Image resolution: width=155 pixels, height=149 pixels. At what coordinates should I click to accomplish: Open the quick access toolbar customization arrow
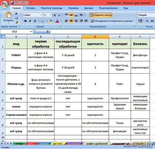click(x=31, y=2)
